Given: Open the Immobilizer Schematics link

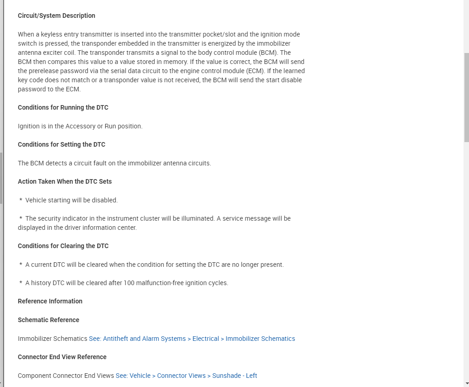Looking at the screenshot, I should click(x=192, y=339).
